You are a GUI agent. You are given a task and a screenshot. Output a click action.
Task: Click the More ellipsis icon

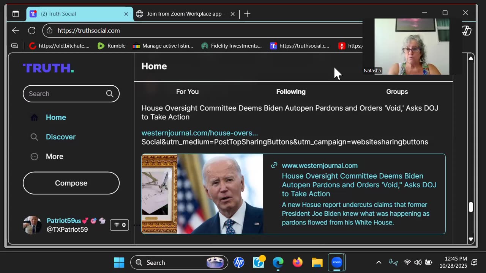tap(34, 157)
